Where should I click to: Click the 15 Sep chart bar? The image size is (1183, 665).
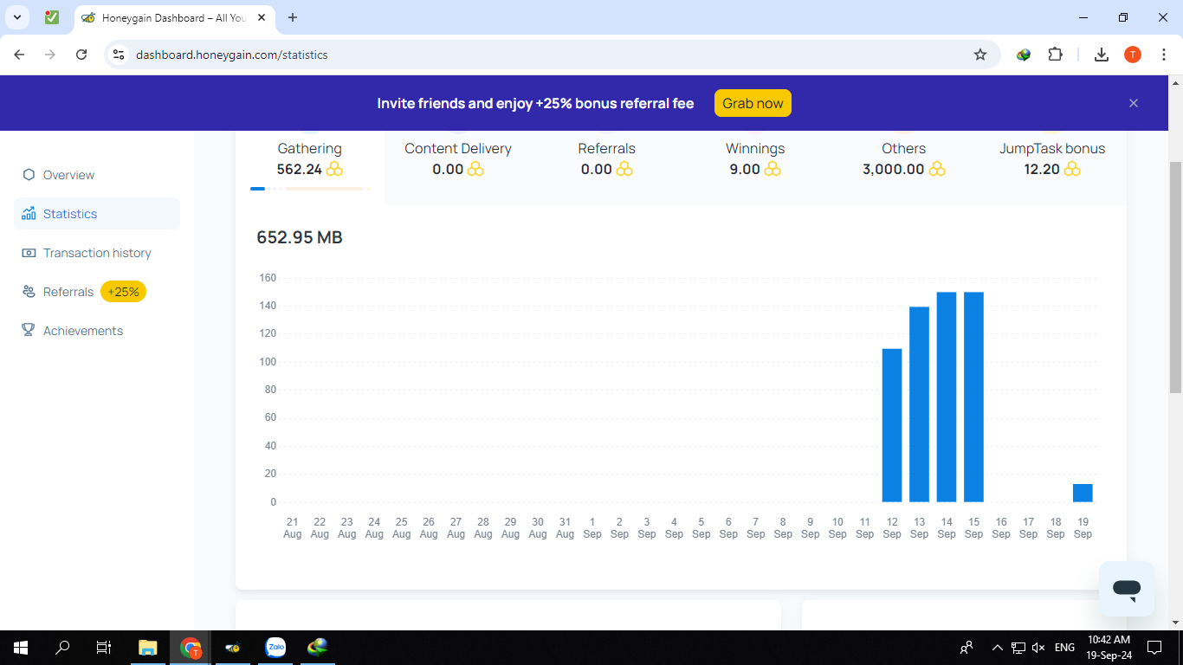pos(973,397)
